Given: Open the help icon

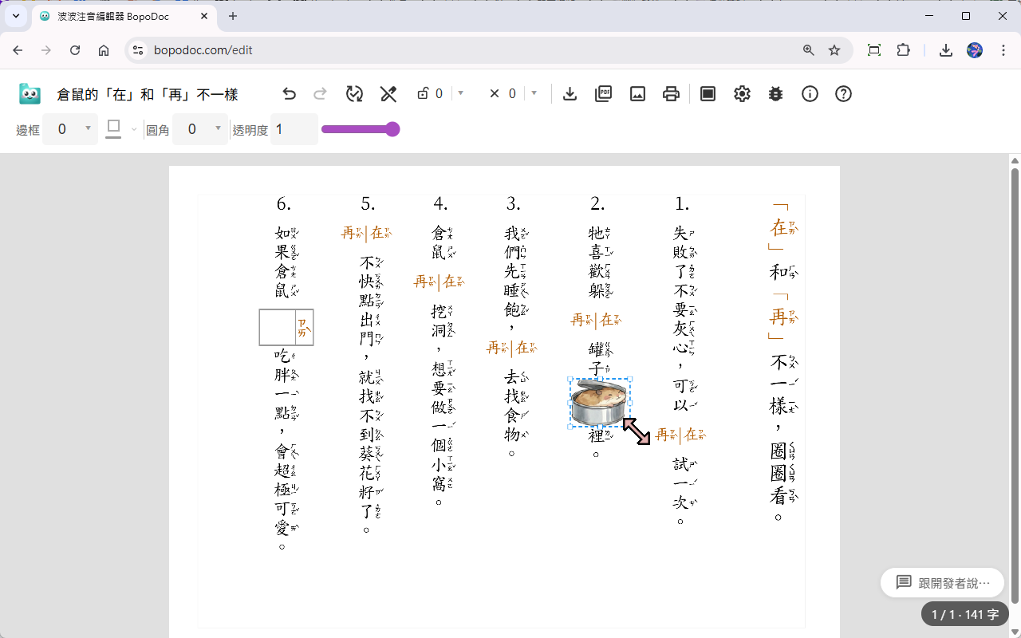Looking at the screenshot, I should point(843,93).
